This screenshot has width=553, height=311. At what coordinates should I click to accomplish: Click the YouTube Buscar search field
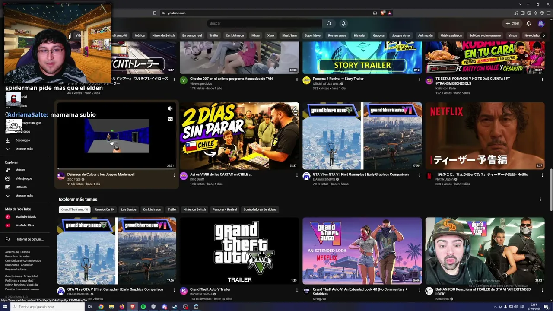coord(264,23)
